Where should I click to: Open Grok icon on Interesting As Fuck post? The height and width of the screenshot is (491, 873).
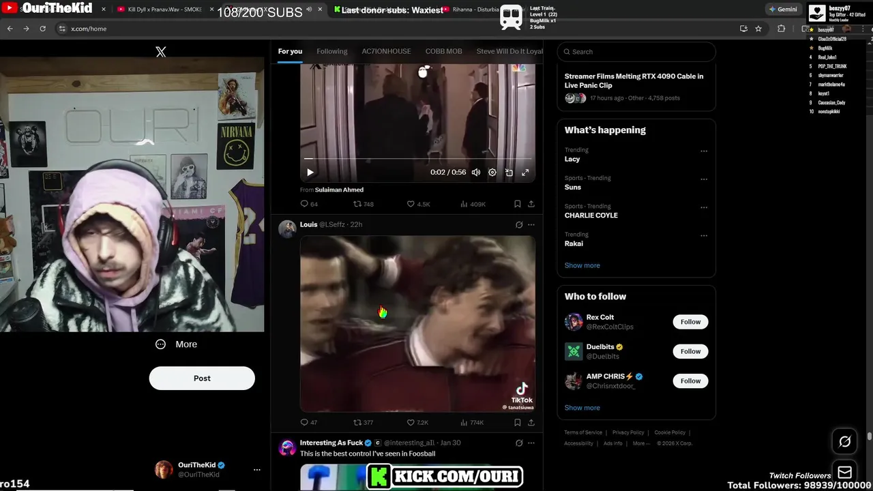[519, 443]
